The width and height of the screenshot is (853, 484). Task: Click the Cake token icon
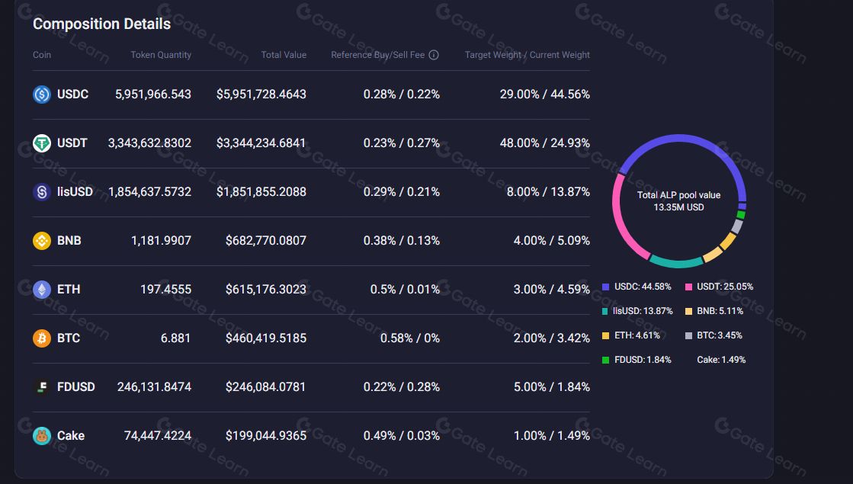point(41,435)
